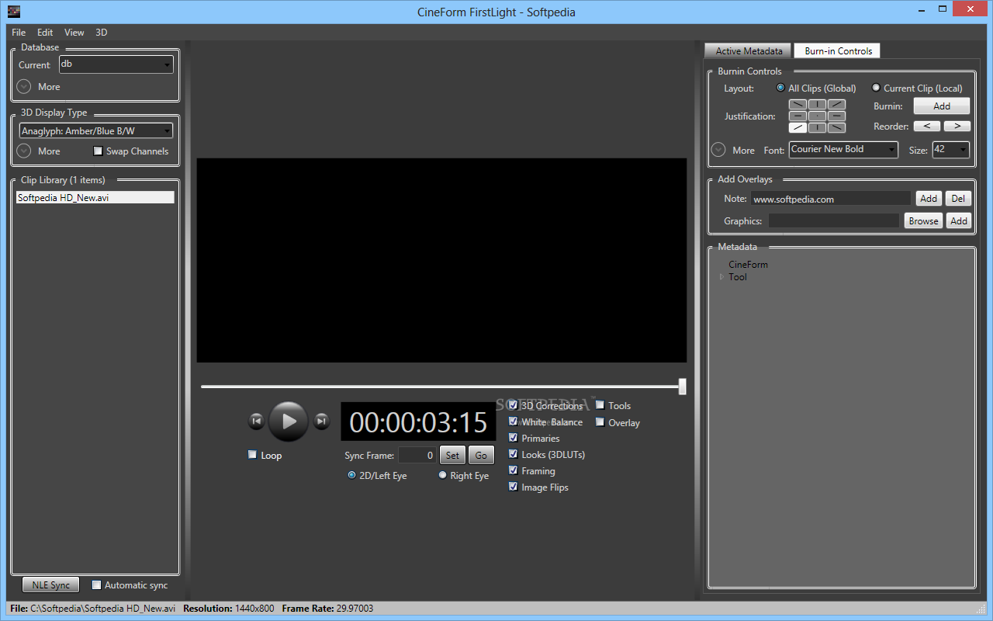993x621 pixels.
Task: Click the empty Graphics path field
Action: point(834,221)
